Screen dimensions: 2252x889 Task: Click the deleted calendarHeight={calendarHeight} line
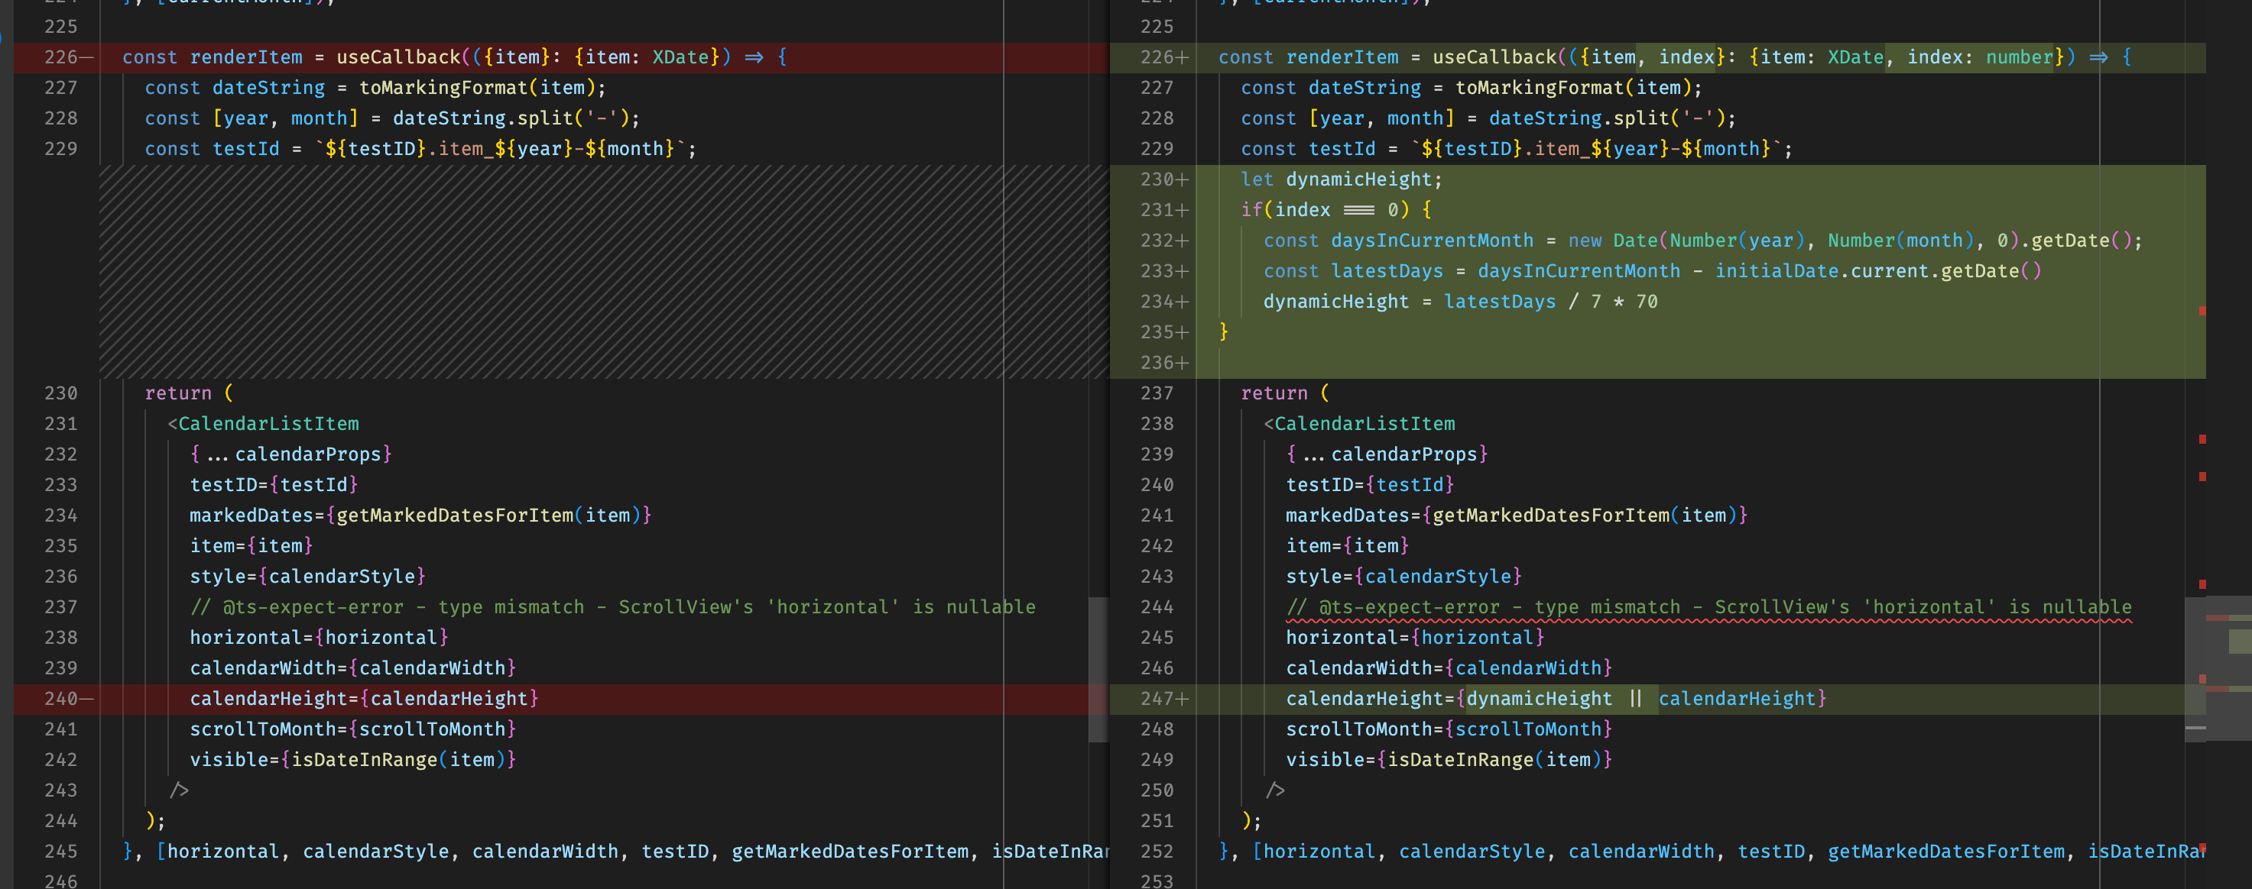[364, 698]
